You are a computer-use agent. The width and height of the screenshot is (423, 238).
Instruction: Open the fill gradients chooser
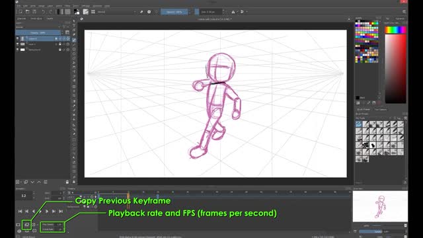(60, 12)
